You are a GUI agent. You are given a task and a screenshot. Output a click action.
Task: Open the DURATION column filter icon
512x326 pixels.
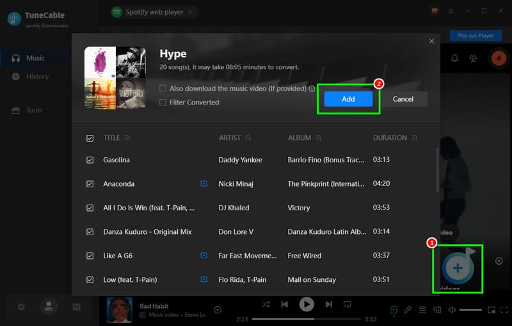click(414, 138)
